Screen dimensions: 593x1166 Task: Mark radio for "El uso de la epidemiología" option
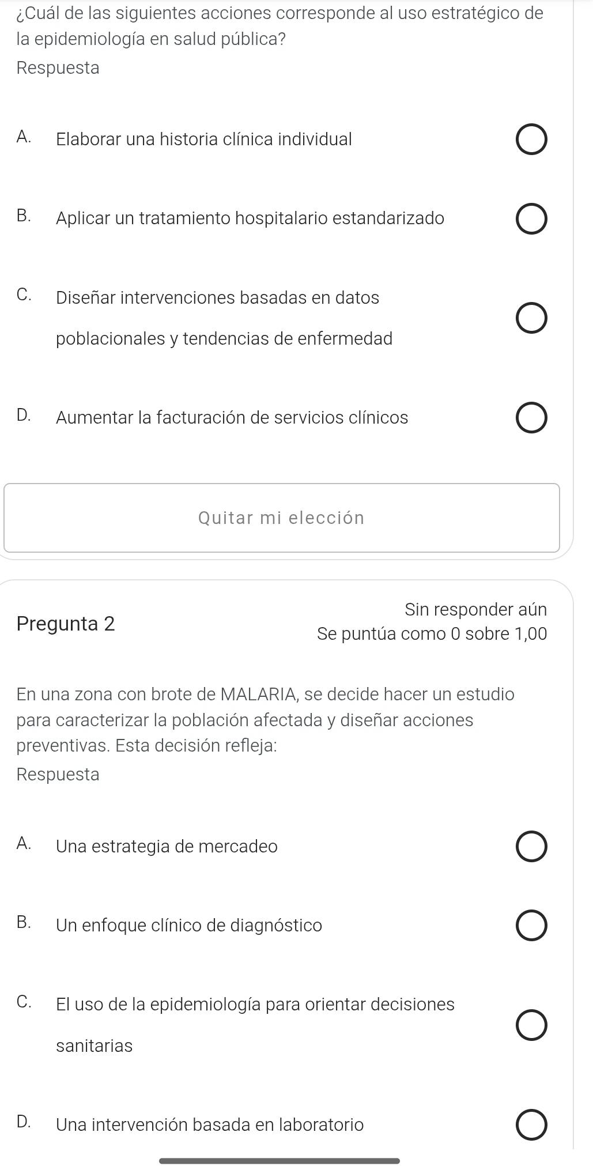531,1025
